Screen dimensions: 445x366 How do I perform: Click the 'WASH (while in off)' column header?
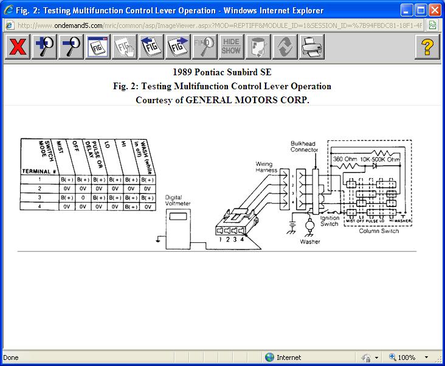(143, 157)
